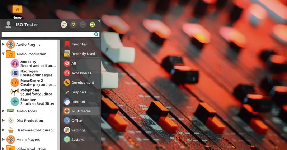Click the Audio Plugins icon
Image resolution: width=287 pixels, height=150 pixels.
coord(11,44)
